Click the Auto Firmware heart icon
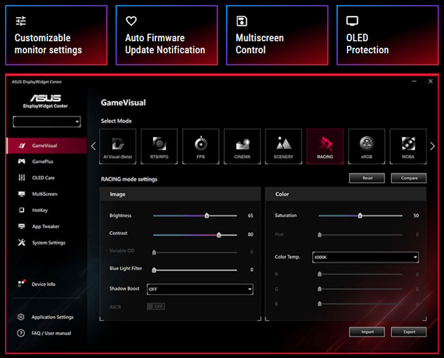 pyautogui.click(x=131, y=21)
